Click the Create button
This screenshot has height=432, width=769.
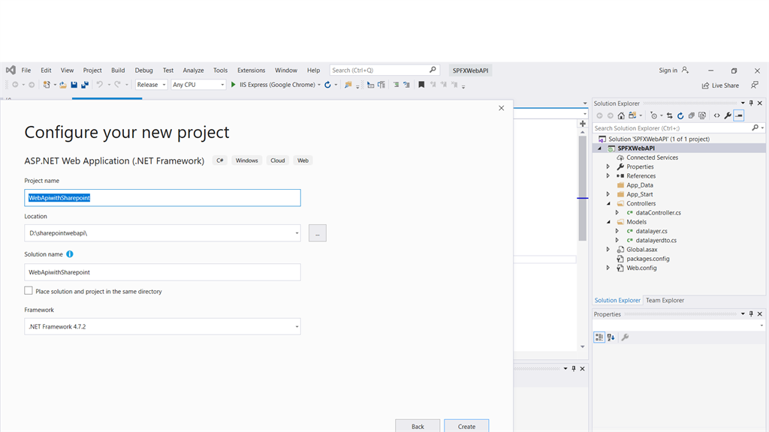click(466, 426)
